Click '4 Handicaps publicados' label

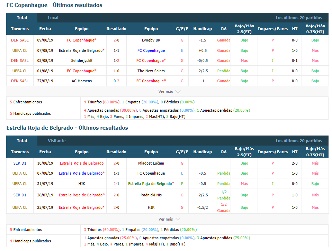pos(30,241)
